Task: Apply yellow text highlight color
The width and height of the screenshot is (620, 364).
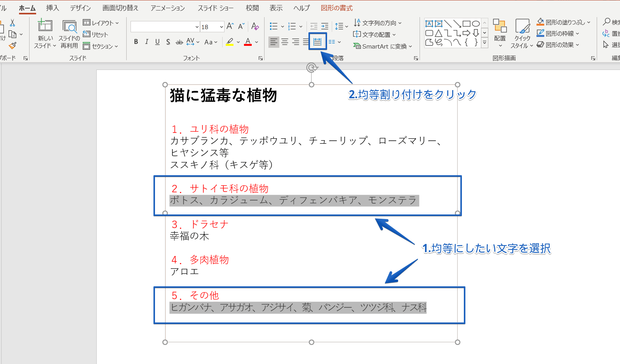Action: point(230,42)
